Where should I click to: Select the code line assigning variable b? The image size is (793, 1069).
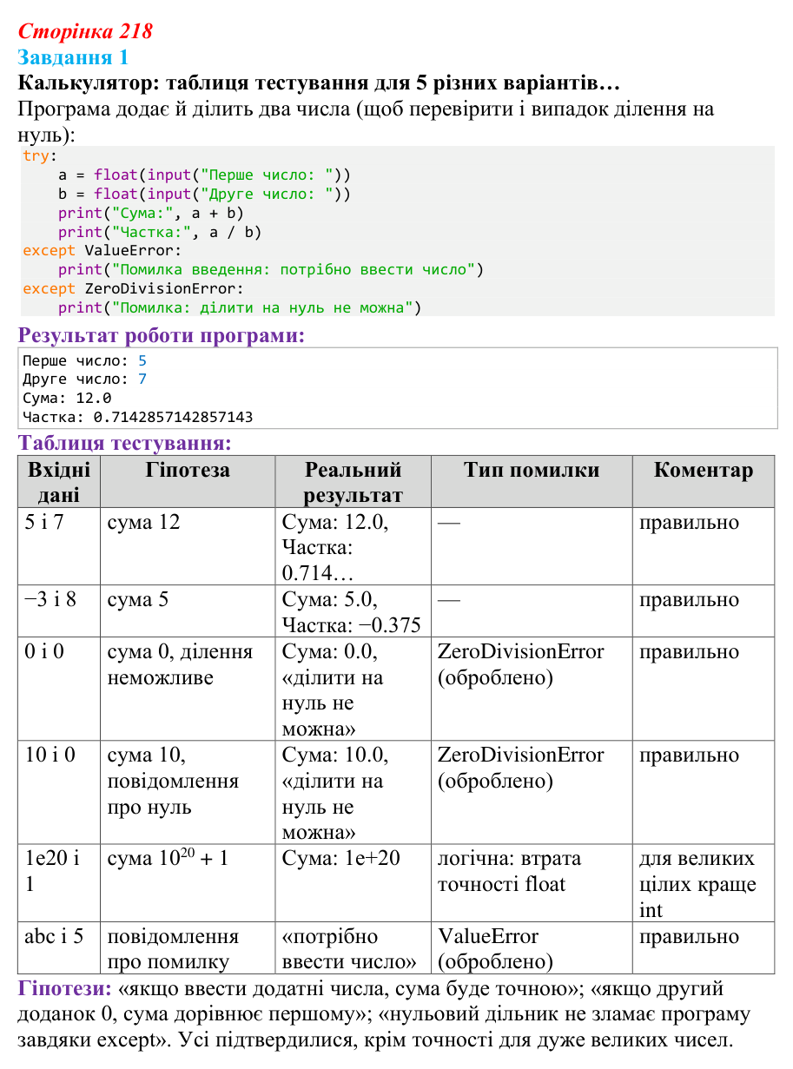click(204, 194)
